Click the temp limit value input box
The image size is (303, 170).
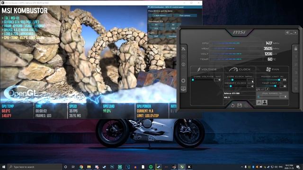tap(284, 86)
